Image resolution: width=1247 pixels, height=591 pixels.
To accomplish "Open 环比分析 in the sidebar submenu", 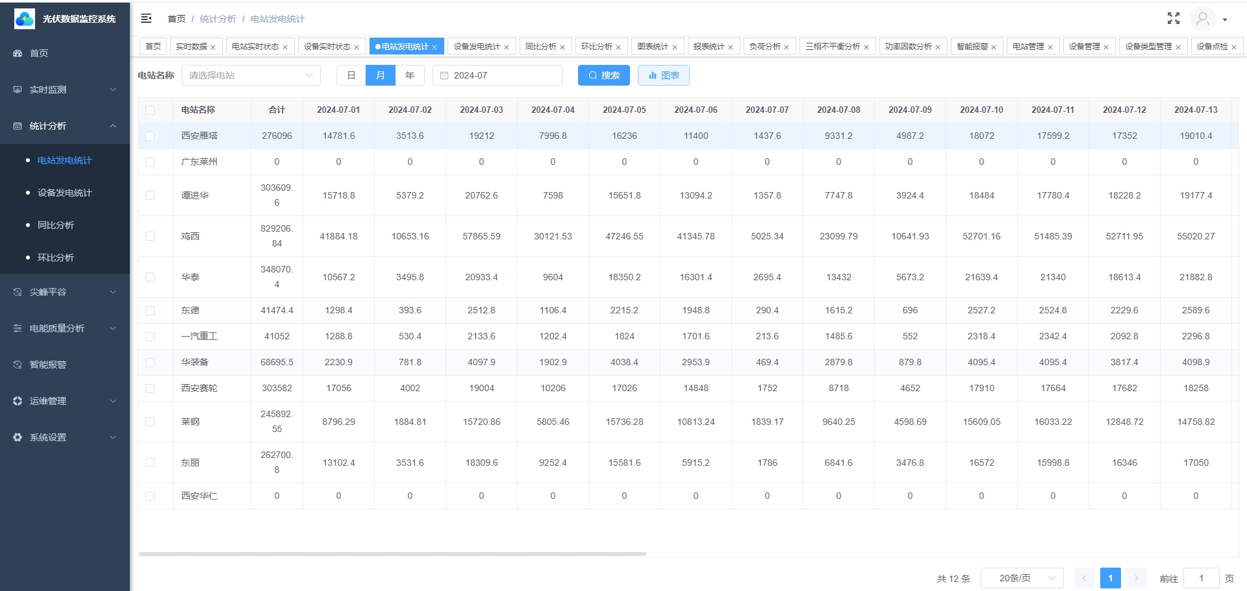I will (x=65, y=258).
